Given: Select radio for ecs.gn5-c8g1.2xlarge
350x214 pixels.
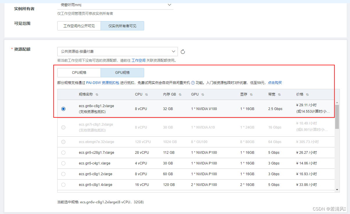Looking at the screenshot, I should (x=63, y=174).
